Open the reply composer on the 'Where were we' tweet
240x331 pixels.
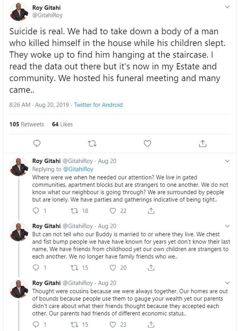pyautogui.click(x=36, y=211)
